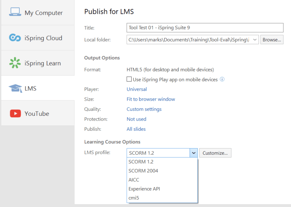Enable Use iSpring Play app checkbox

[129, 79]
